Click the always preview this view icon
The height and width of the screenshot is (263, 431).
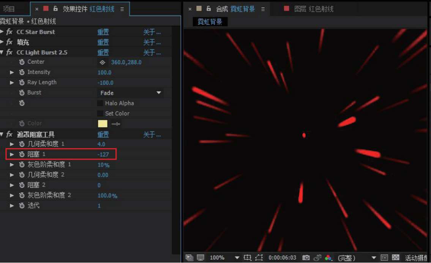click(189, 258)
